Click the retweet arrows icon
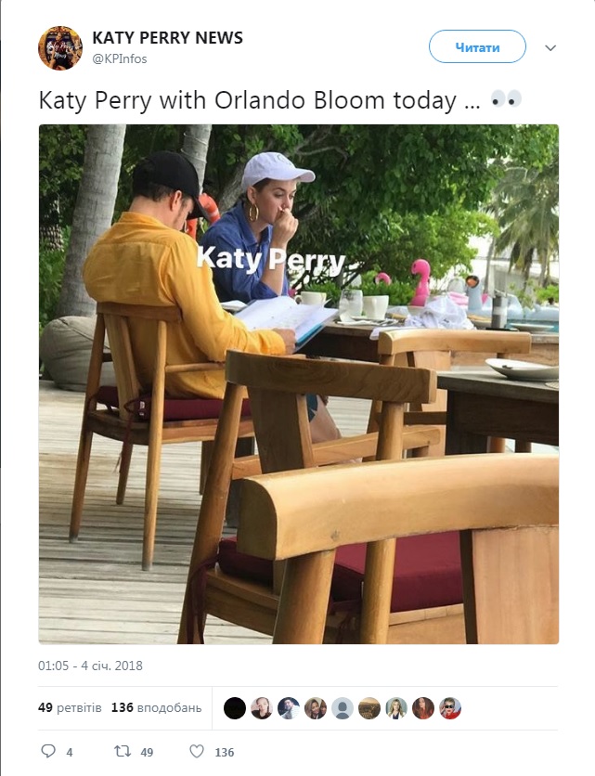Screen dimensions: 595x776 pos(123,751)
